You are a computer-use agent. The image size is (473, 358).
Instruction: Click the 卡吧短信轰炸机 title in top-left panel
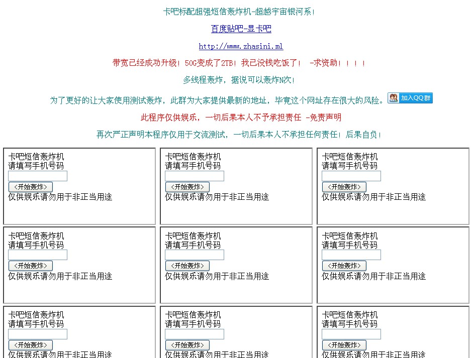coord(36,157)
